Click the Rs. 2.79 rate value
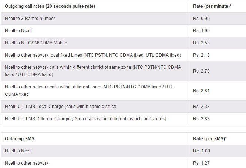The image size is (246, 168). pos(201,71)
